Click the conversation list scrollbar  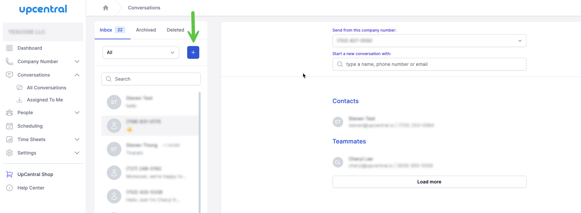pyautogui.click(x=199, y=134)
